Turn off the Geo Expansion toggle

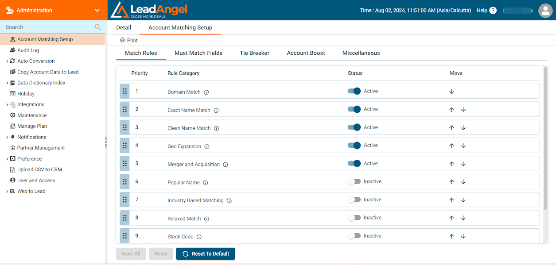tap(354, 146)
